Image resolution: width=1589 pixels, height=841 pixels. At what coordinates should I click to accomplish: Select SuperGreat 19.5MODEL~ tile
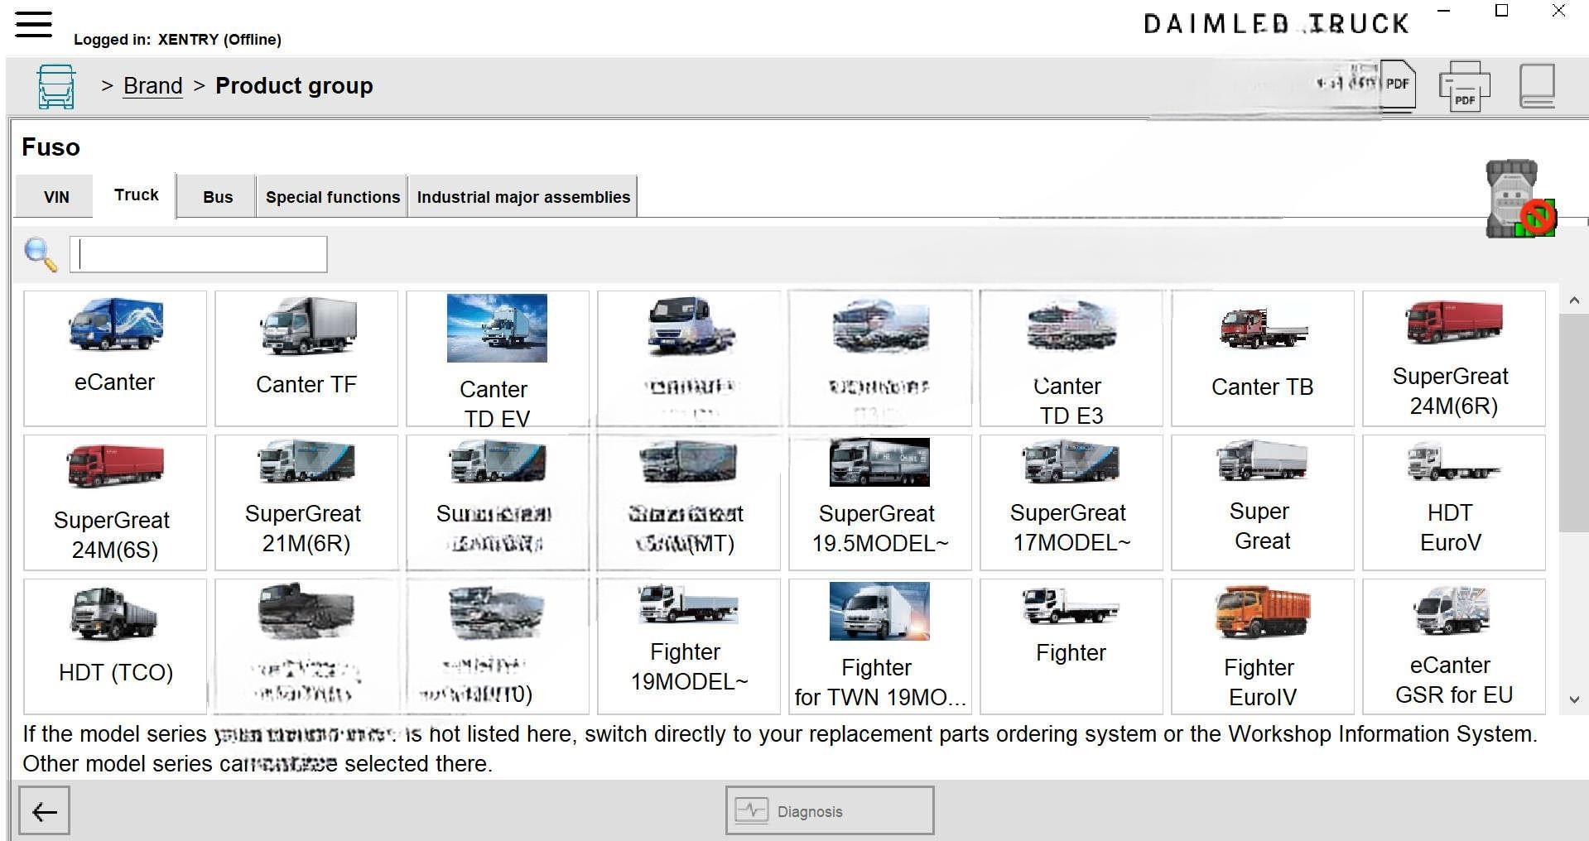click(x=880, y=502)
